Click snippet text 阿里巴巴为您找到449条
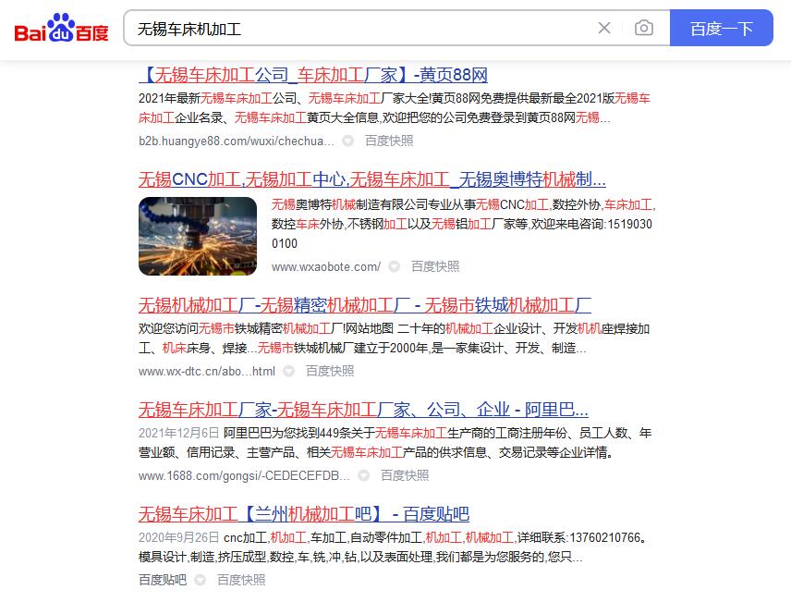The width and height of the screenshot is (791, 602). 286,433
